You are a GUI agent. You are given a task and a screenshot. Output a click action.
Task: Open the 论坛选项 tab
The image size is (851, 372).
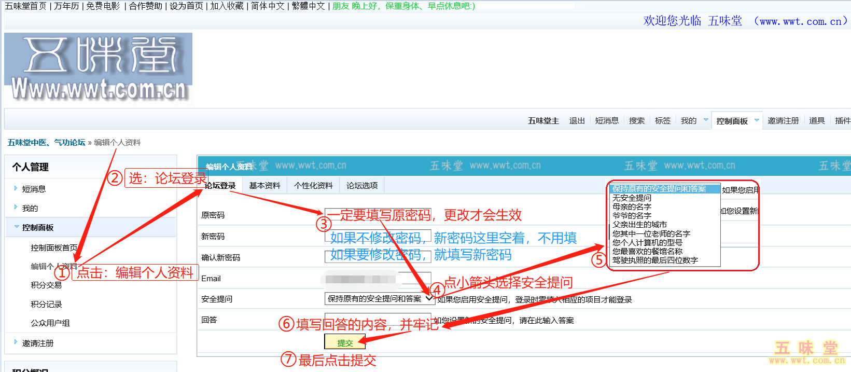click(362, 186)
